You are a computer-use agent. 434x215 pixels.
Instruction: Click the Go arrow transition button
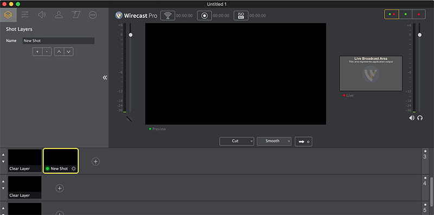click(303, 141)
